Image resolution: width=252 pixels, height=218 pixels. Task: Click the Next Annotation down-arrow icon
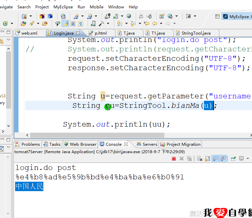(x=120, y=24)
